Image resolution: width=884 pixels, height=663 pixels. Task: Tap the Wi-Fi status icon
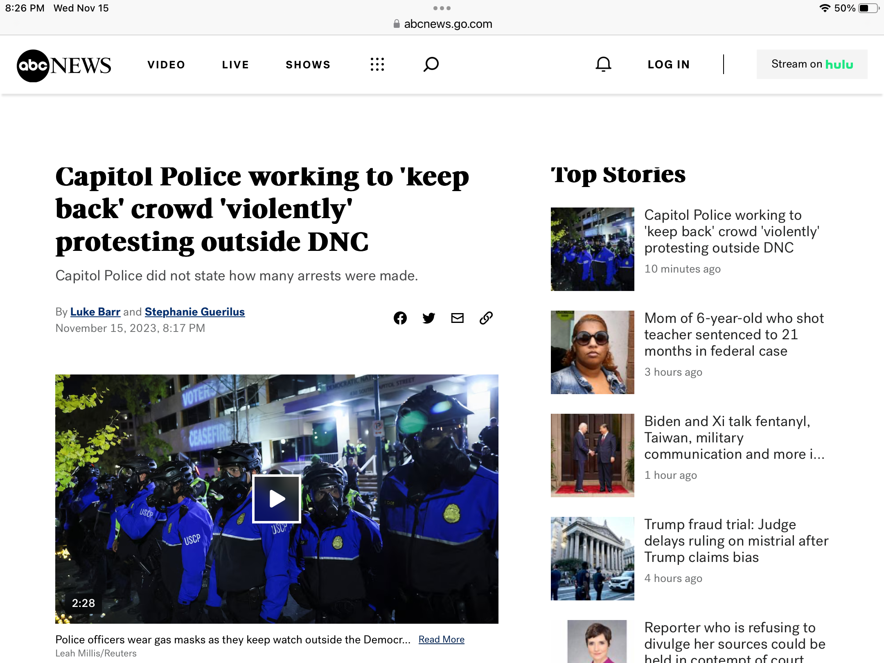825,8
